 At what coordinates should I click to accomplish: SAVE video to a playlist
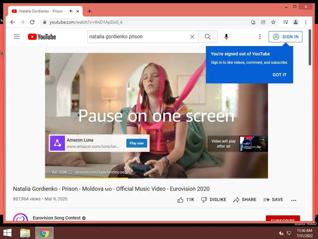click(x=273, y=200)
